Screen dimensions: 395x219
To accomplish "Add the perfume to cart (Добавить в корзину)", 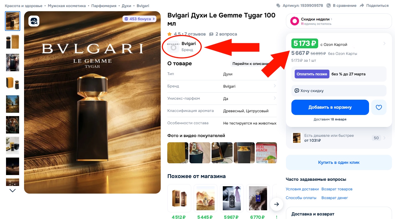I will pos(330,107).
